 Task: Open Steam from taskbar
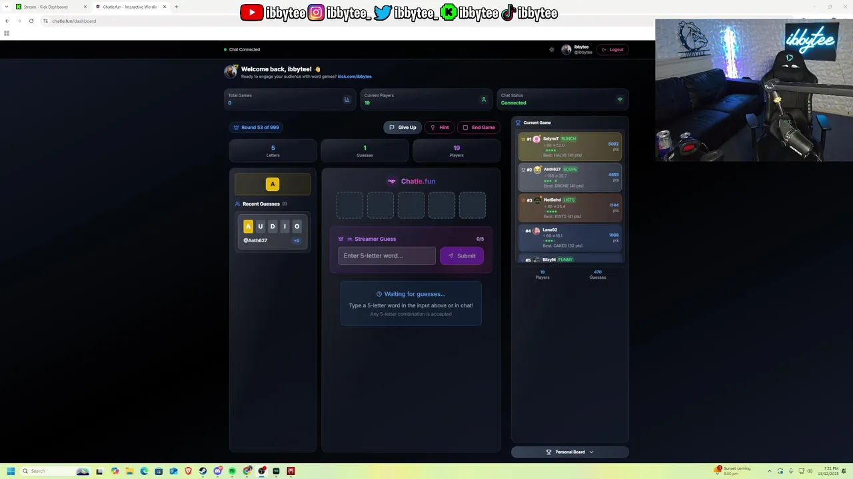(x=203, y=471)
